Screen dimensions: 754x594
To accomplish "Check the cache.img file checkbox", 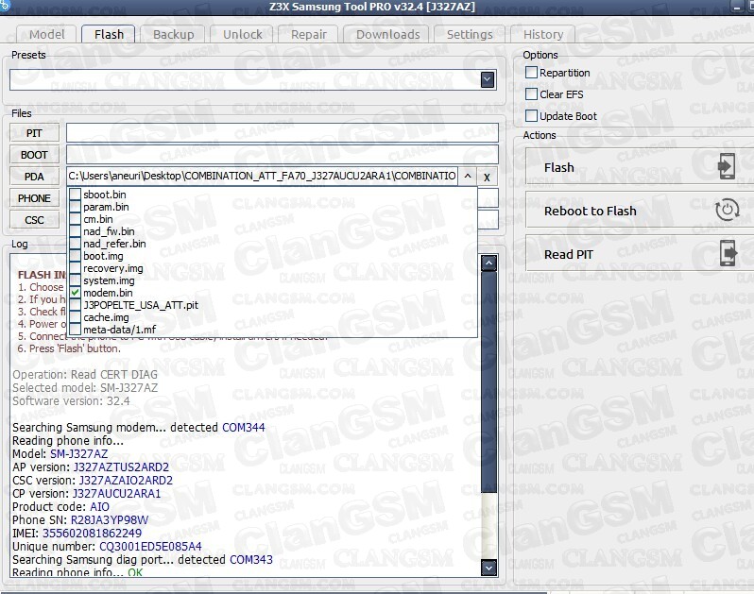I will (75, 317).
